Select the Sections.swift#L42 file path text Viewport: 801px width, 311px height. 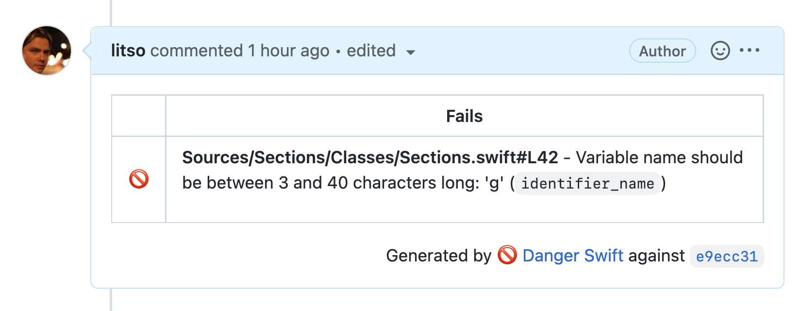370,157
